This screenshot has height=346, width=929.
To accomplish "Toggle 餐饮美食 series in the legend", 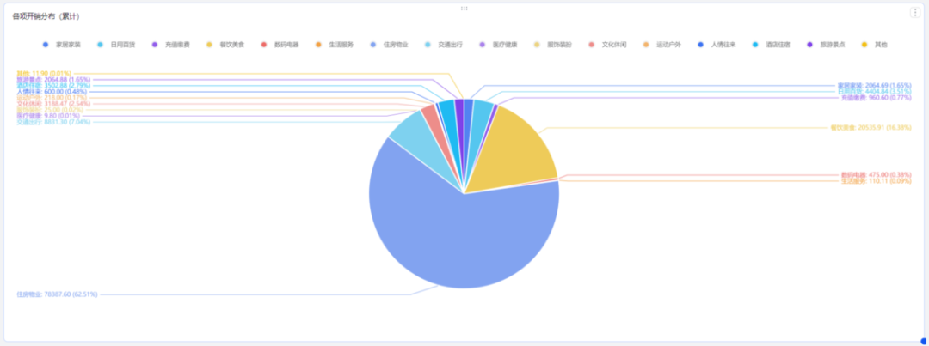I will point(225,45).
